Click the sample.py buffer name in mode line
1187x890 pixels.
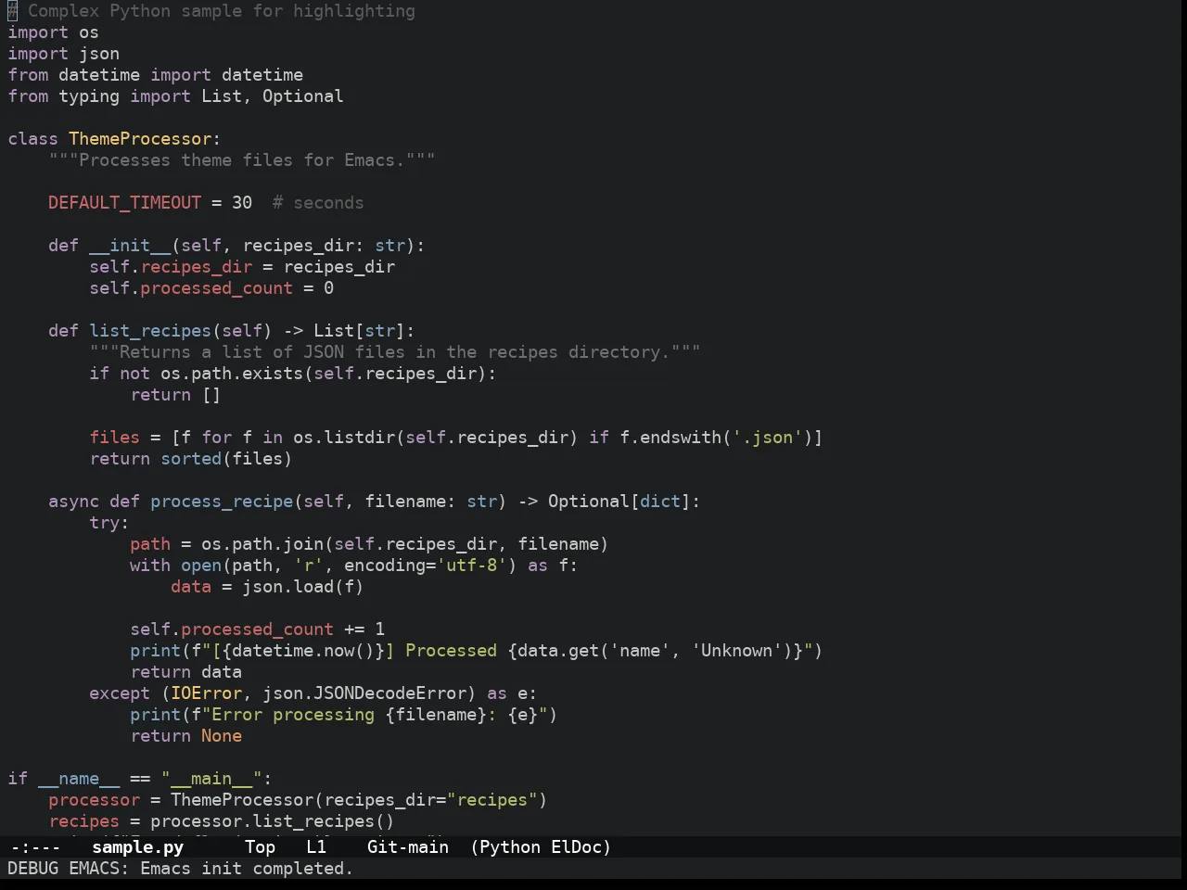pyautogui.click(x=137, y=847)
